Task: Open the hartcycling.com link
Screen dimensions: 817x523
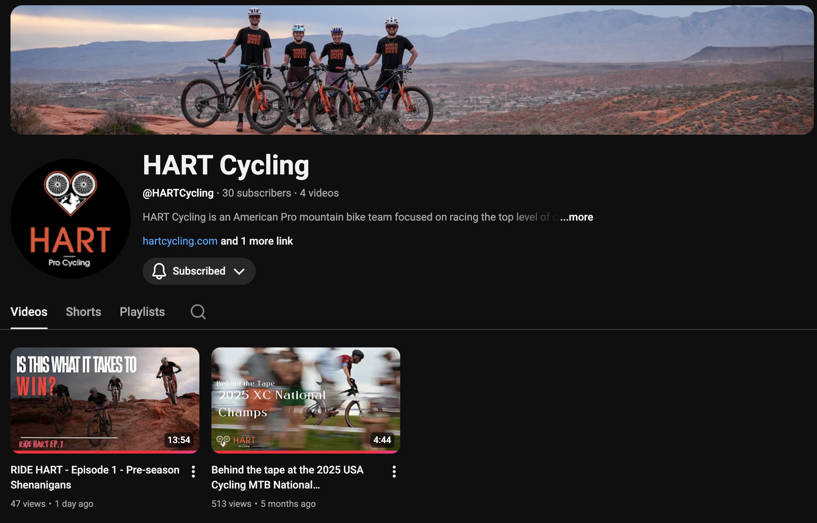Action: click(x=180, y=241)
